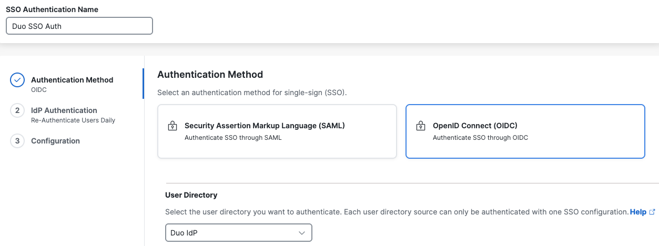Select the Authentication Method step checkmark icon

(x=17, y=80)
